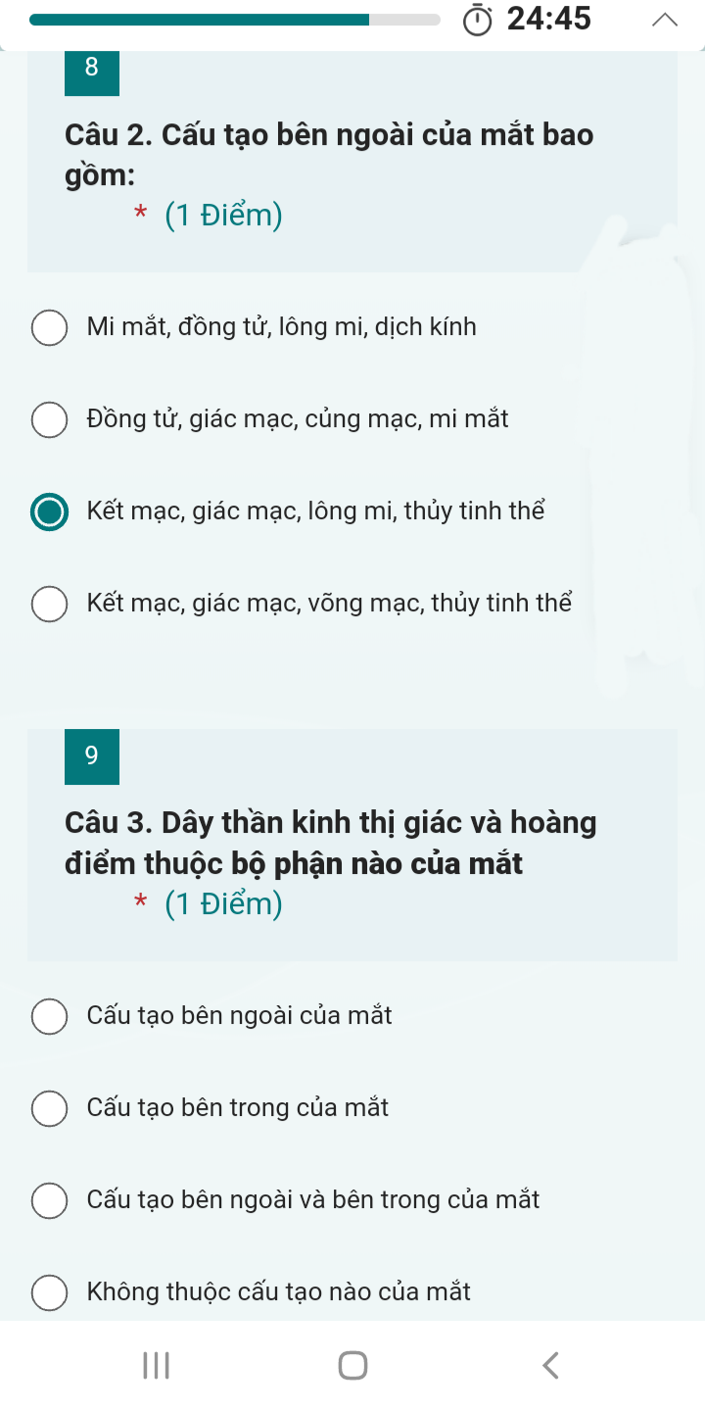Click the "(1 Điểm)" label under Câu 3

(223, 903)
